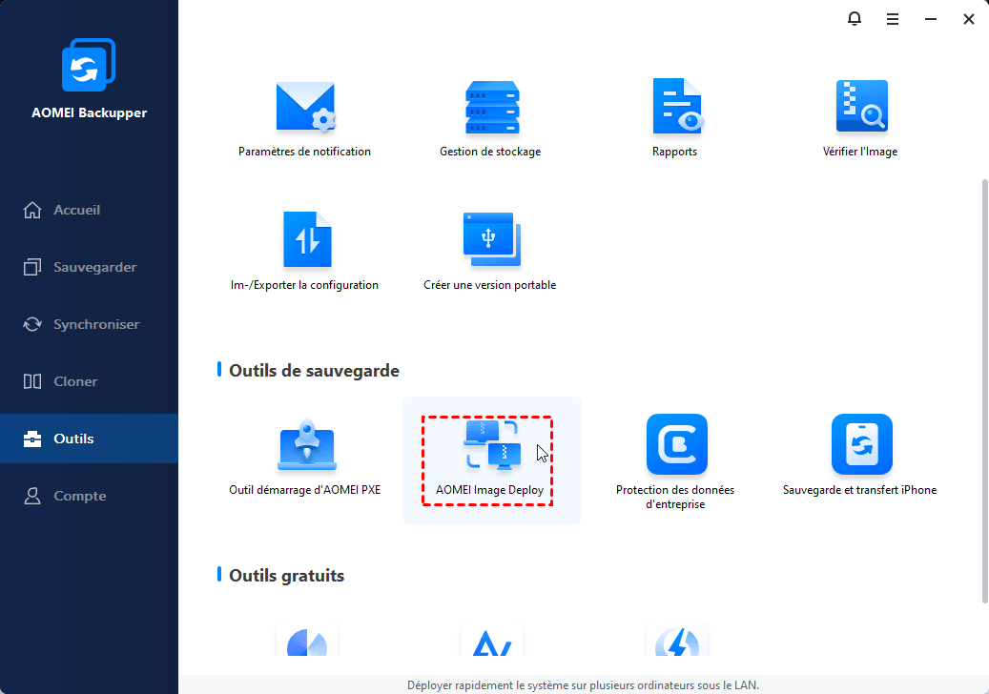Open Protection des données d'entreprise
The image size is (989, 694).
pyautogui.click(x=675, y=462)
